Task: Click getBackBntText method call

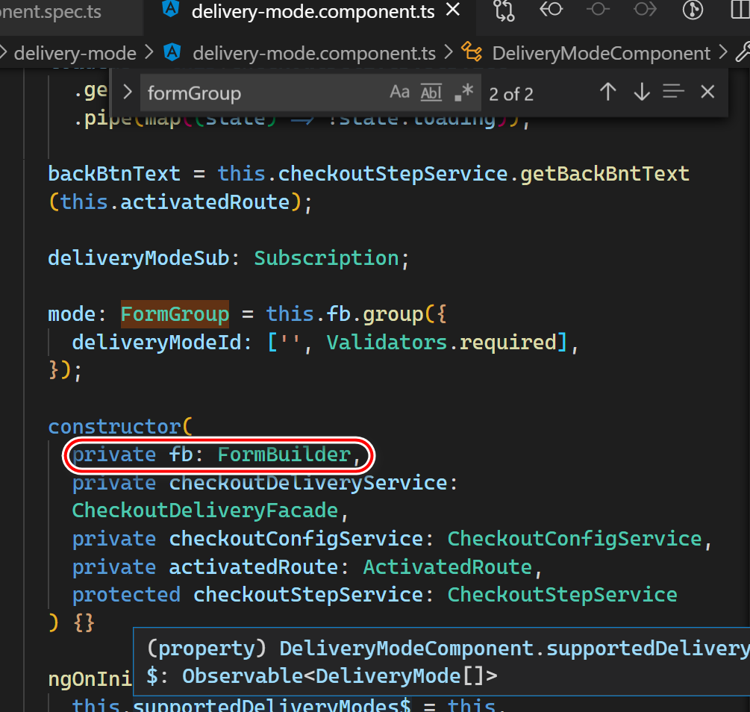Action: [x=604, y=174]
